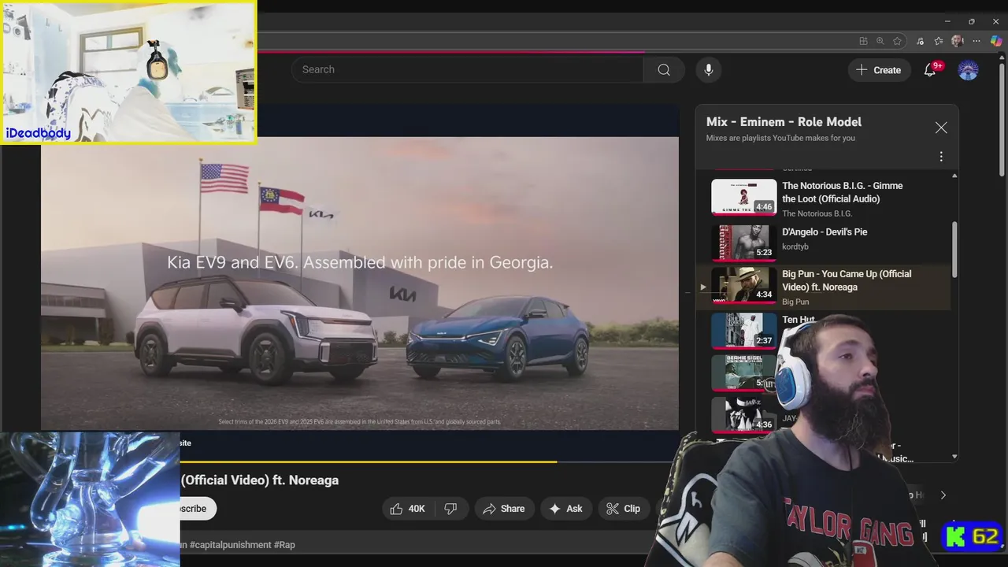Open the #capitalpunishment hashtag link
Screen dimensions: 1008x567
pyautogui.click(x=229, y=545)
